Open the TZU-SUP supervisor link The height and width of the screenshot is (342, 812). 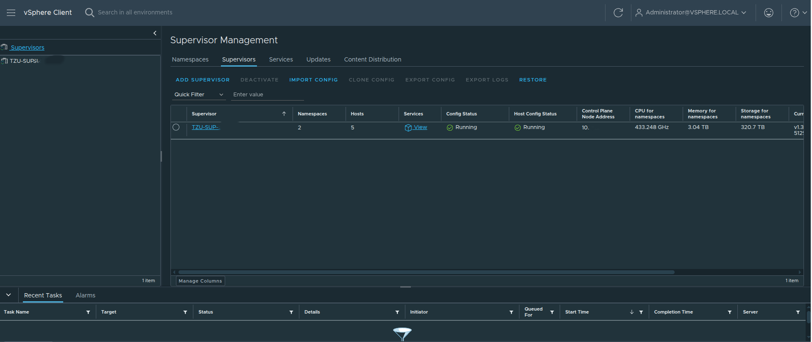tap(206, 127)
